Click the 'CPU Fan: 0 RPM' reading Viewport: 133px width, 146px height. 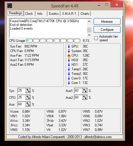click(x=22, y=51)
